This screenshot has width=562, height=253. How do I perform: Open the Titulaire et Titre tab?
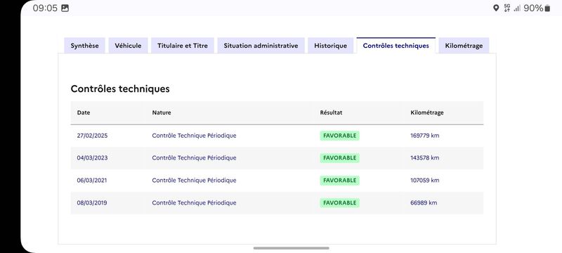coord(183,46)
